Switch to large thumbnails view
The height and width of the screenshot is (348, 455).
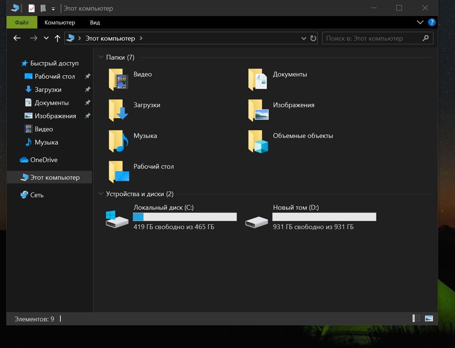pyautogui.click(x=429, y=319)
